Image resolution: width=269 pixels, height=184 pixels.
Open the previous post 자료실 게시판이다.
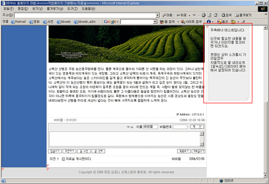coord(79,159)
